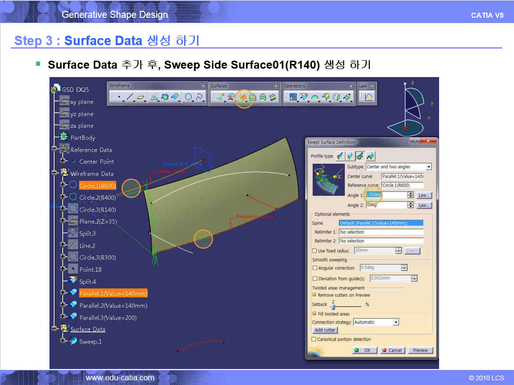Select the Sweep tool in Surfaces toolbar

pos(244,97)
